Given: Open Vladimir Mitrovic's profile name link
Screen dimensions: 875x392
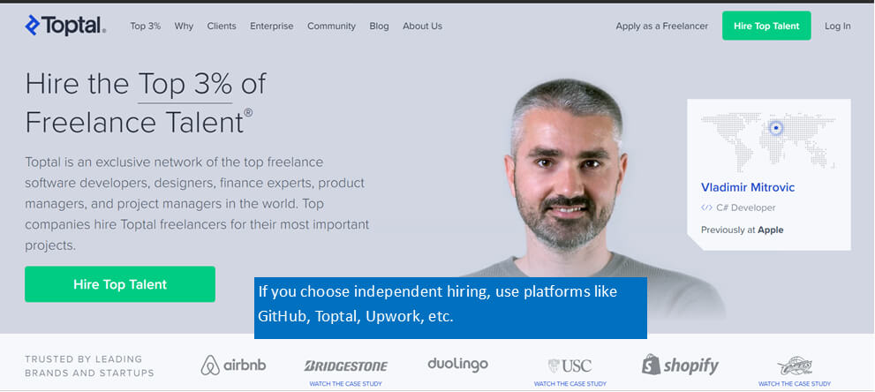Looking at the screenshot, I should (x=748, y=187).
